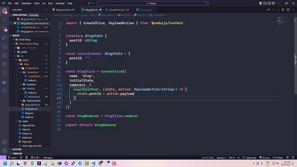Open the Search view in activity bar
297x167 pixels.
[4, 19]
